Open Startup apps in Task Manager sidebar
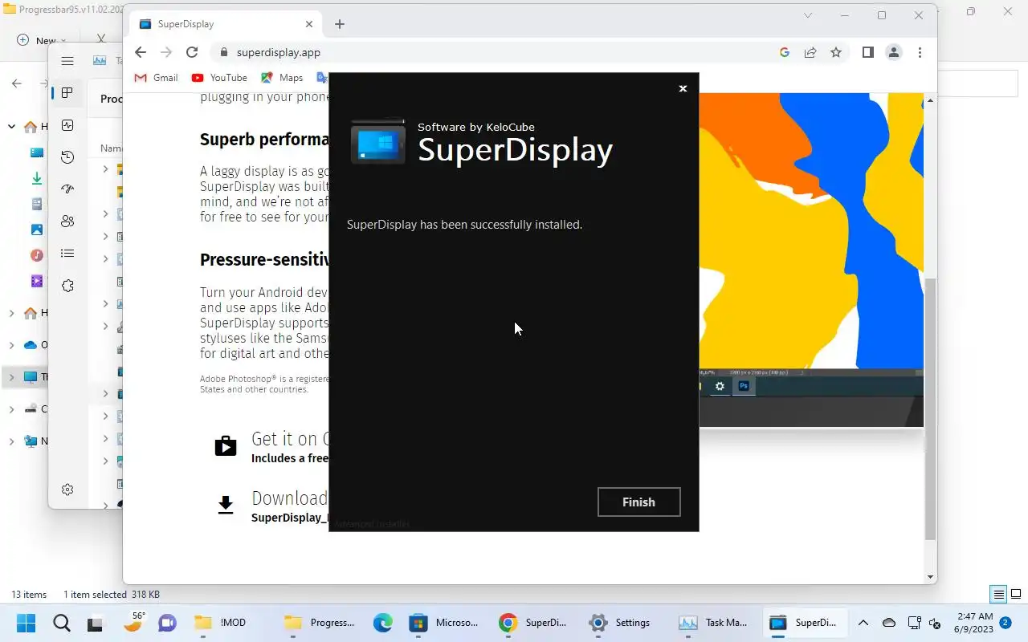The image size is (1028, 642). (x=67, y=189)
